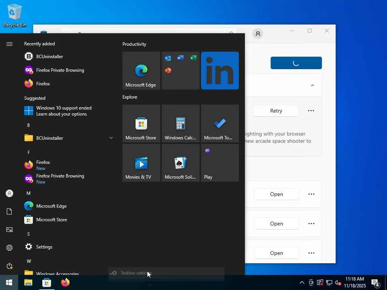387x290 pixels.
Task: Click the letter W index header
Action: pyautogui.click(x=29, y=261)
